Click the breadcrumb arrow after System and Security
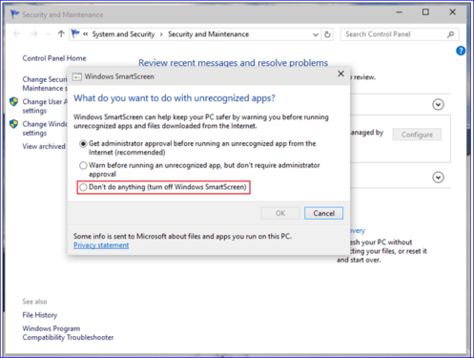This screenshot has height=358, width=474. 161,34
